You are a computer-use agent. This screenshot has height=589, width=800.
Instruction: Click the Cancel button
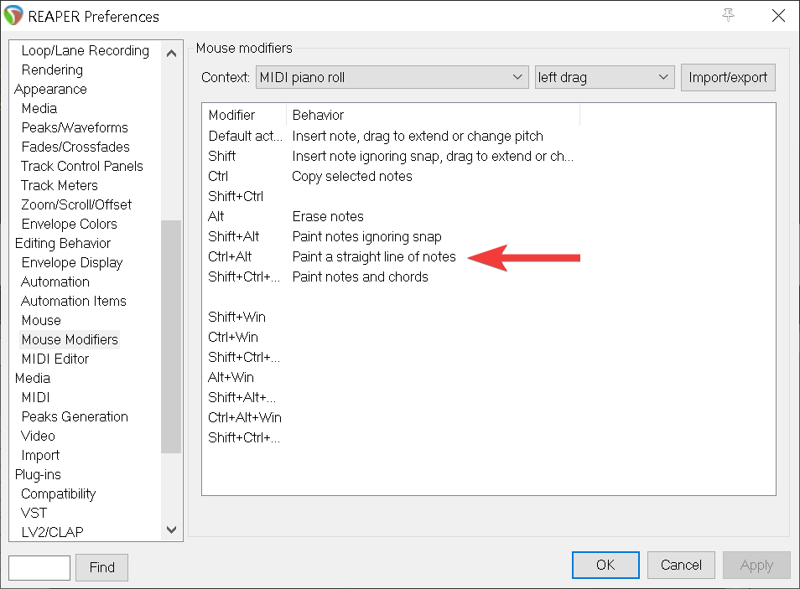click(x=681, y=565)
